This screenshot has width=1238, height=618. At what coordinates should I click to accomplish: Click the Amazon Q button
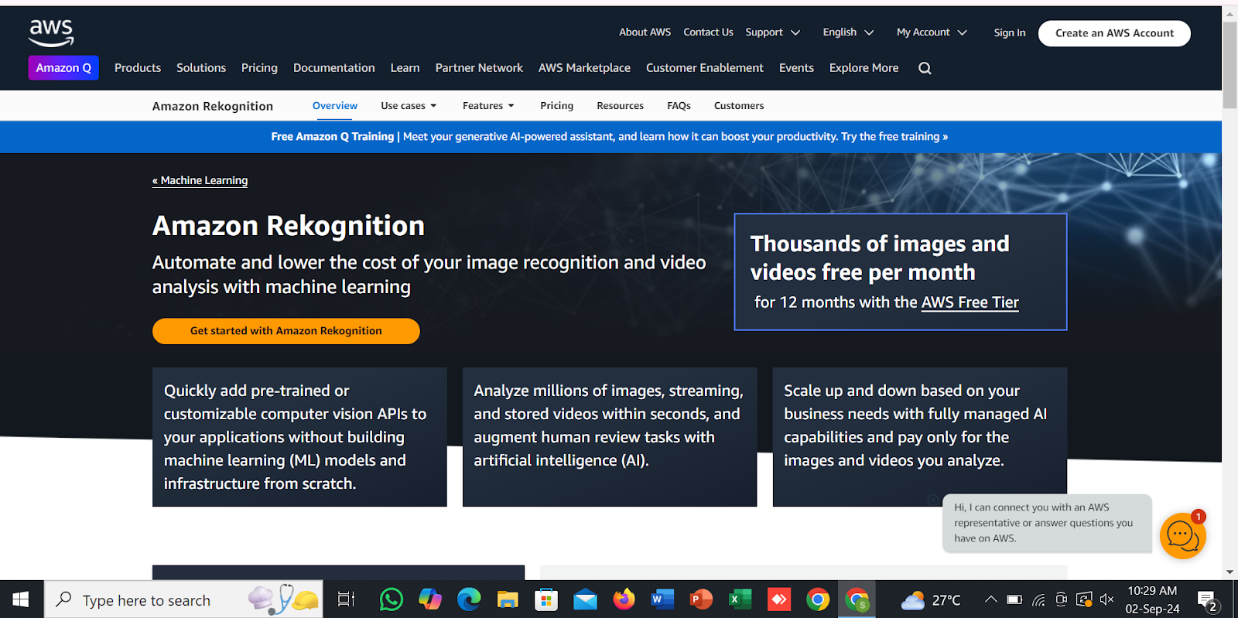click(63, 68)
